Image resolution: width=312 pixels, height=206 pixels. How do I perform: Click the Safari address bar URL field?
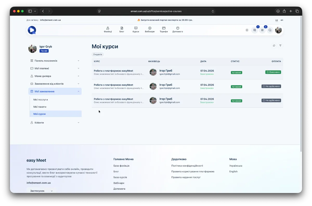point(156,11)
